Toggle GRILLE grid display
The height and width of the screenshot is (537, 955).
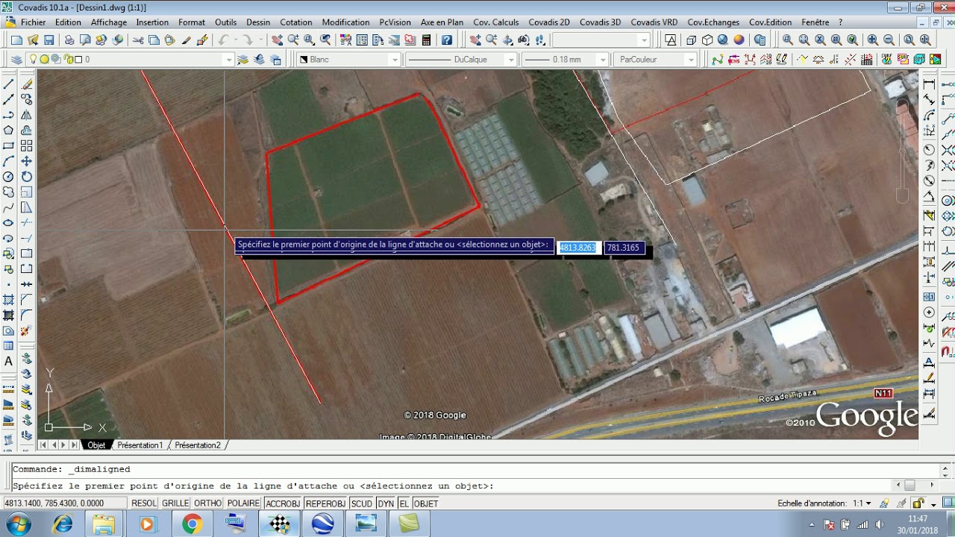tap(175, 503)
